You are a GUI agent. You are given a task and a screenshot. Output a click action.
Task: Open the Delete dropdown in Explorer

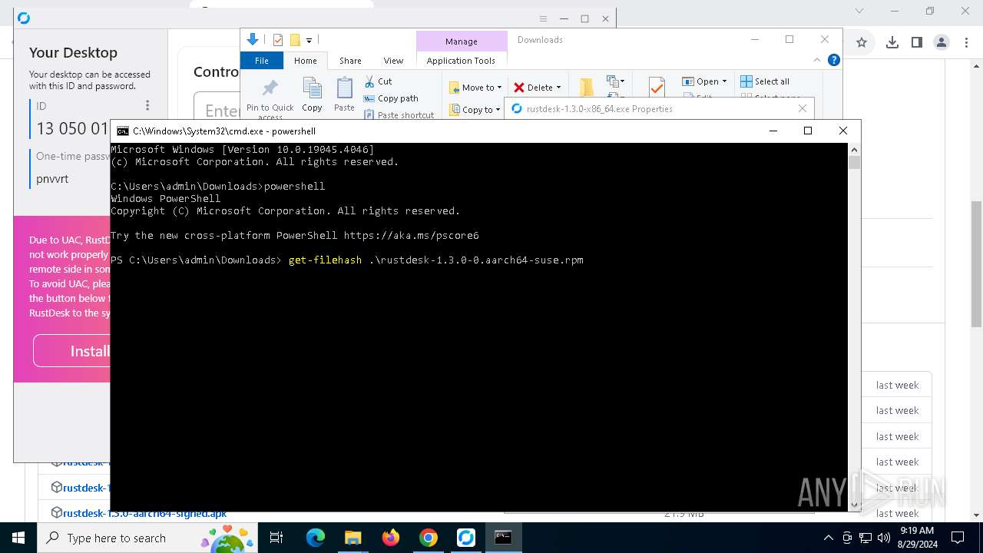[x=537, y=88]
